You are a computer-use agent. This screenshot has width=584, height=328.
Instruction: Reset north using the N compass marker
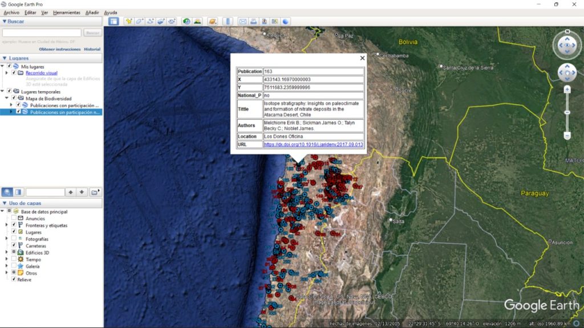click(567, 32)
